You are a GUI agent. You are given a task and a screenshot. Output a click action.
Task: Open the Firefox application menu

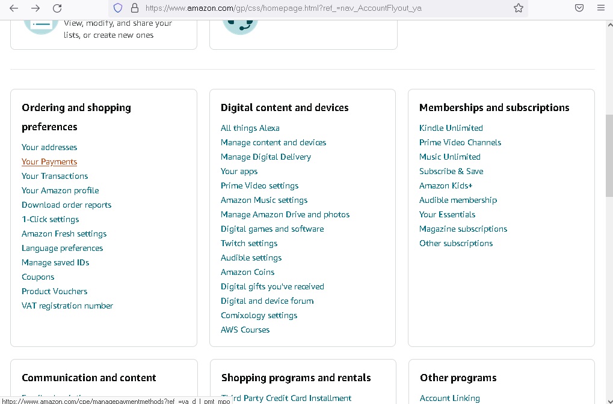[x=601, y=8]
